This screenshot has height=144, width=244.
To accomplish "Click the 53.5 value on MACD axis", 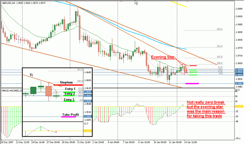I will click(237, 90).
